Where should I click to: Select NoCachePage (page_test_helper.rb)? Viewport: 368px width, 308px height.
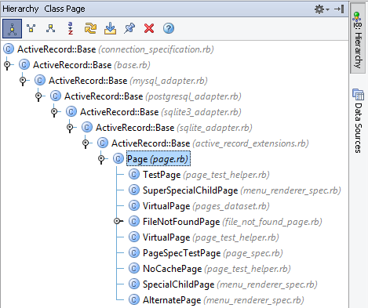click(210, 269)
